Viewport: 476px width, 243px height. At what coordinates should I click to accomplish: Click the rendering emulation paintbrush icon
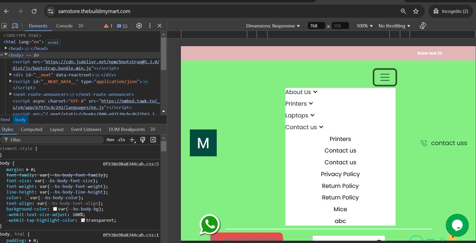(x=143, y=140)
